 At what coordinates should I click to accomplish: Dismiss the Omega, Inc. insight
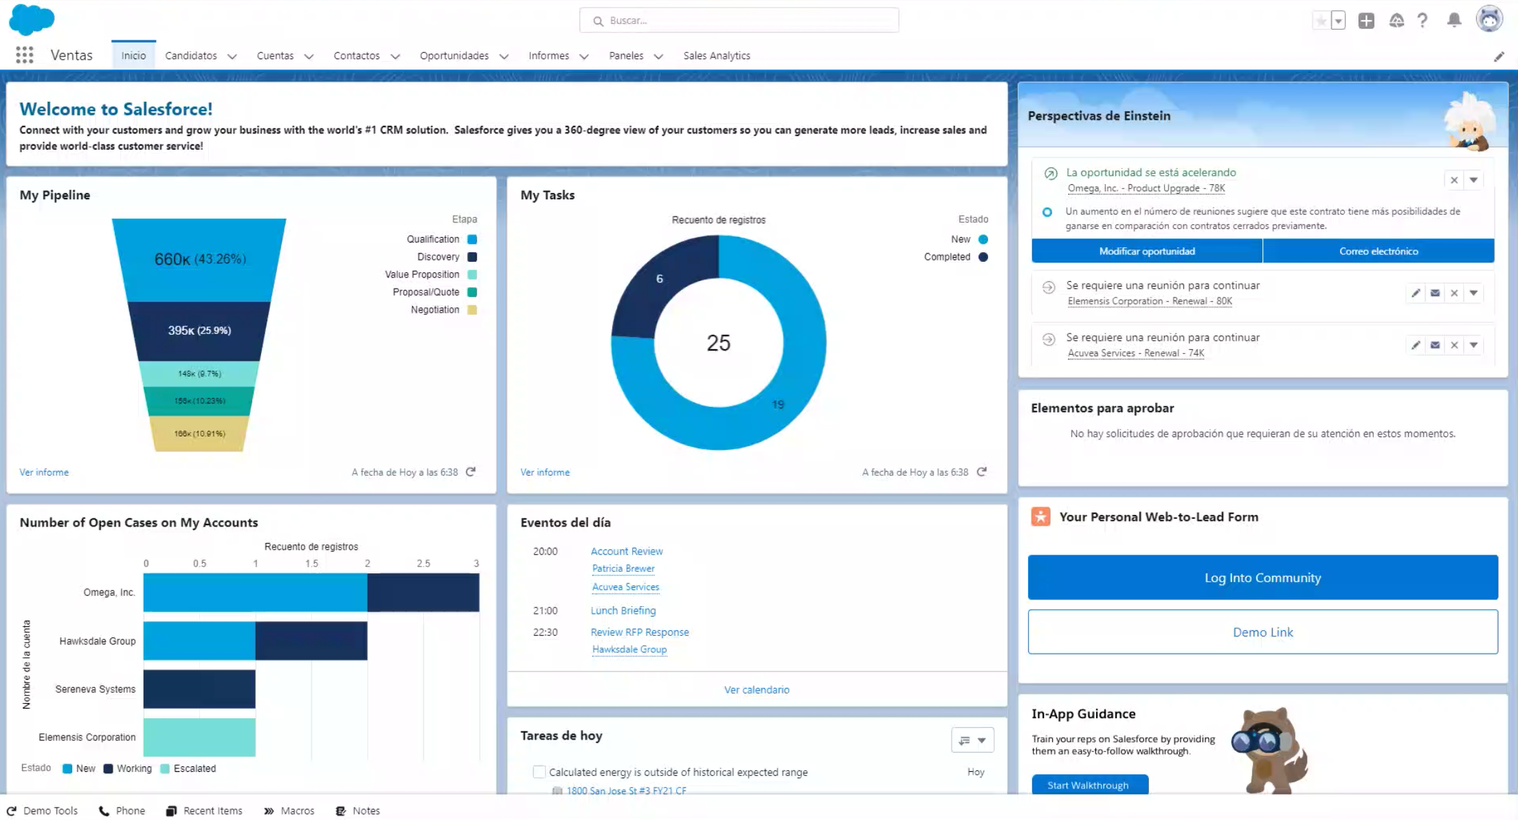coord(1454,180)
